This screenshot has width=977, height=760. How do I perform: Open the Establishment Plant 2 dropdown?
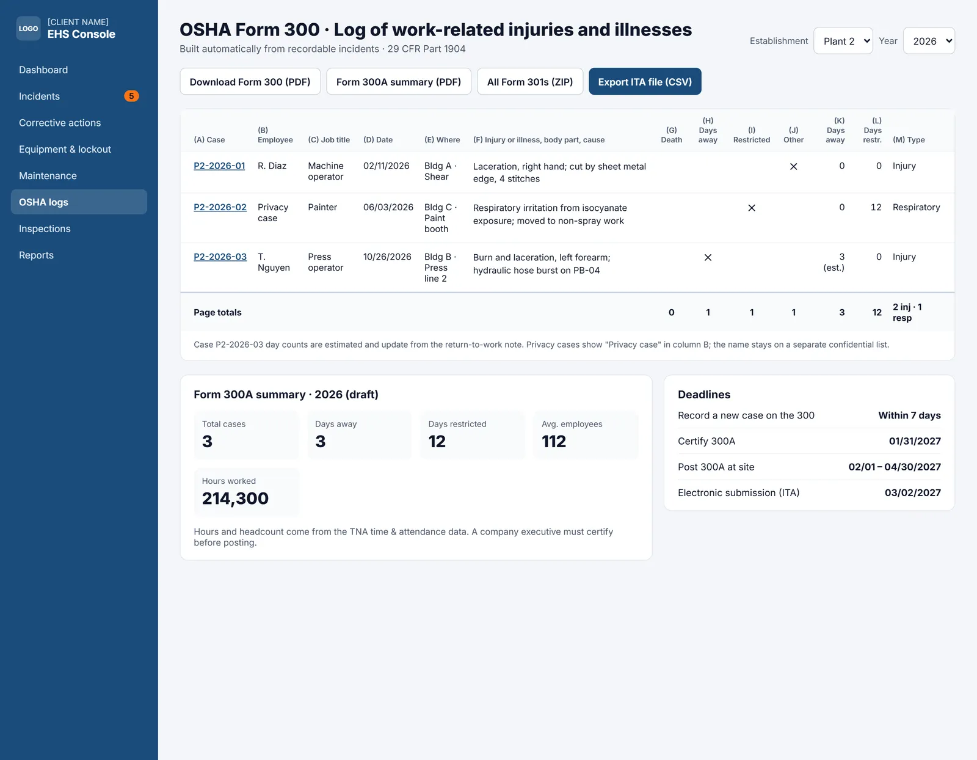843,41
